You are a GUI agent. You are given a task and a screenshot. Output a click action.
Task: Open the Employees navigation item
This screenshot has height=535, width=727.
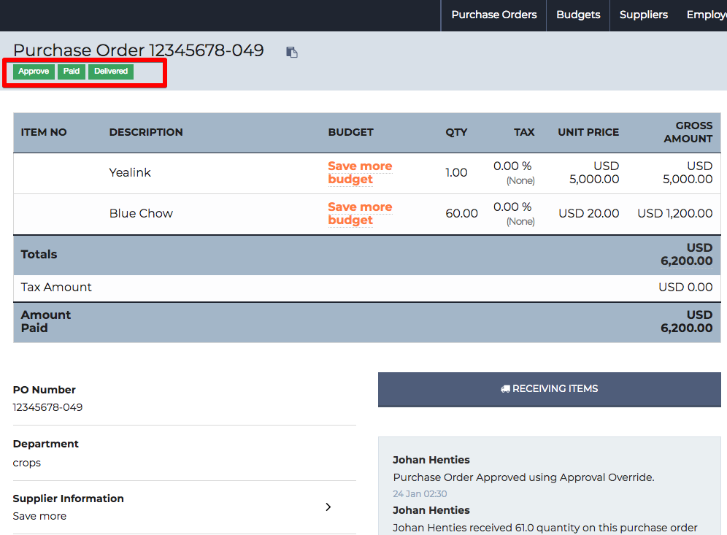pyautogui.click(x=707, y=15)
